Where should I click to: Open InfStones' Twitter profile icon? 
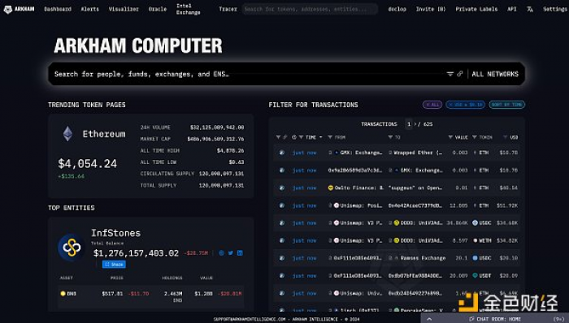230,253
